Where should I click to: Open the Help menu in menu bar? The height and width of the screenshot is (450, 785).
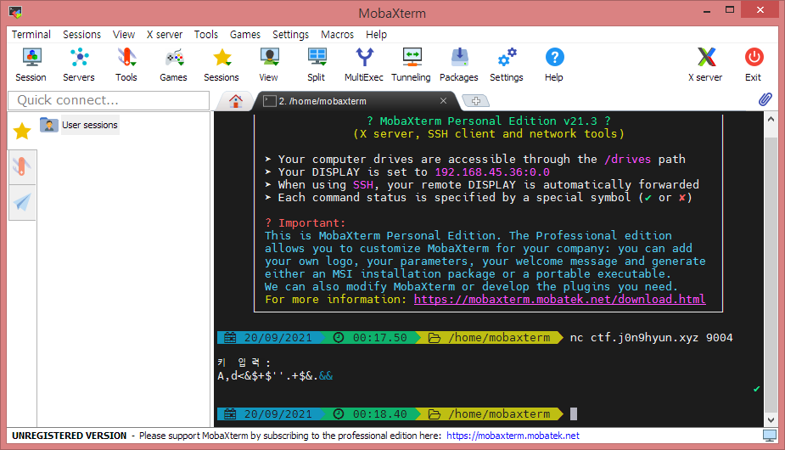point(376,35)
